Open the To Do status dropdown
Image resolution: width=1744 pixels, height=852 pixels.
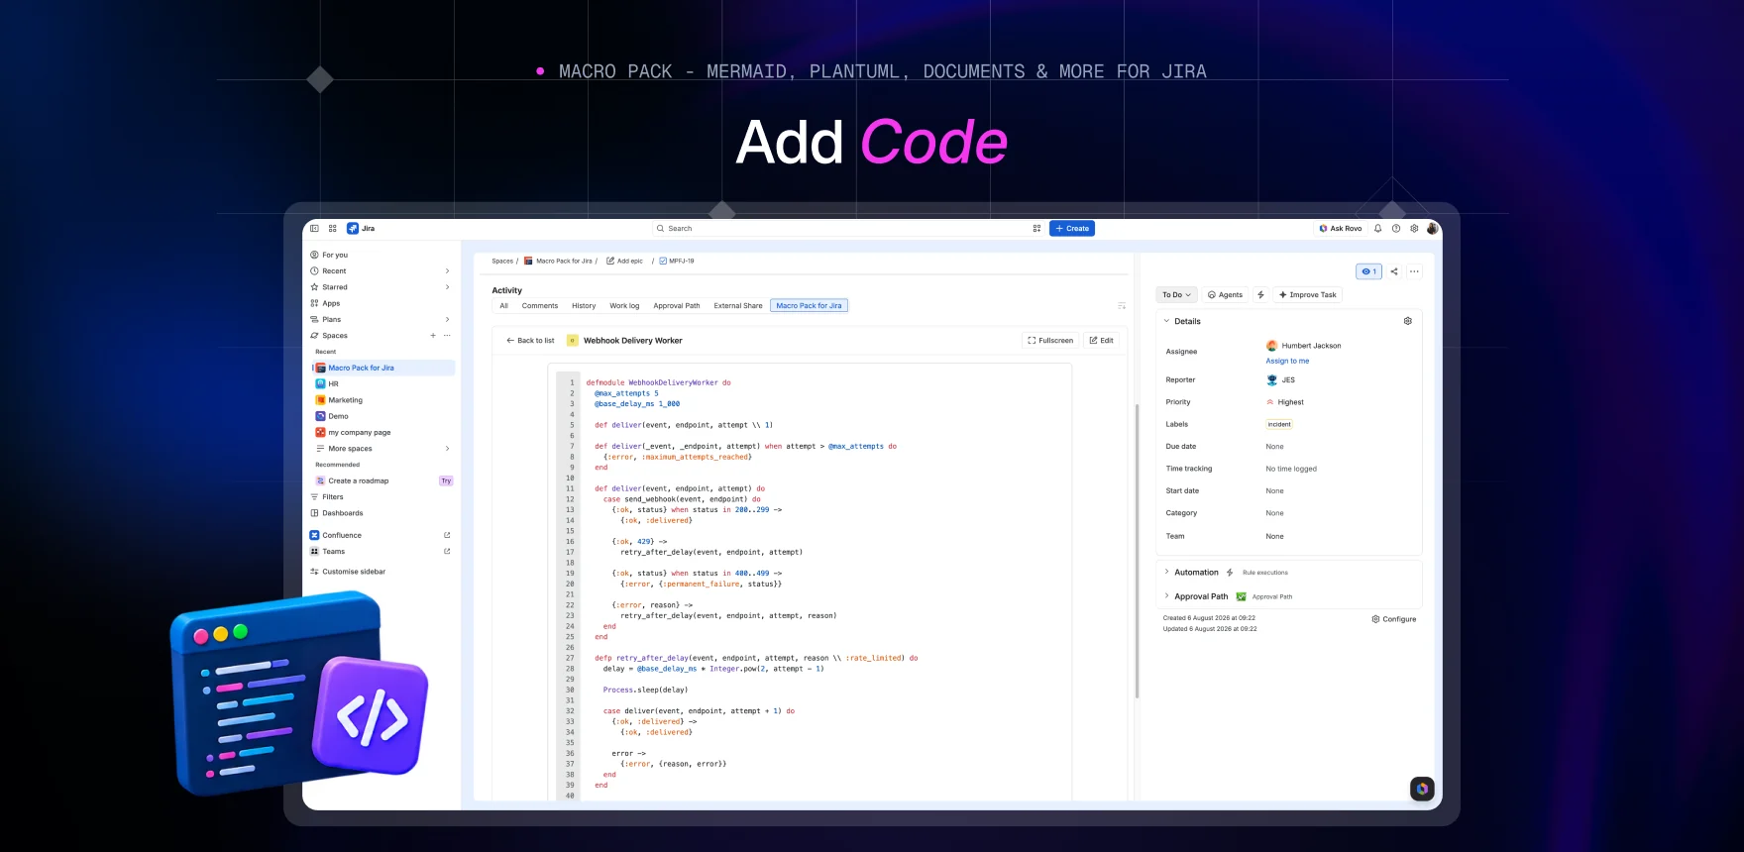(1177, 295)
